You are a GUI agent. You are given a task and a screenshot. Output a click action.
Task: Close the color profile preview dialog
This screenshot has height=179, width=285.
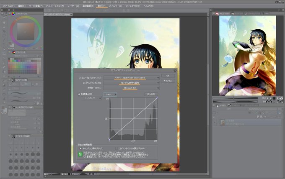coord(175,70)
